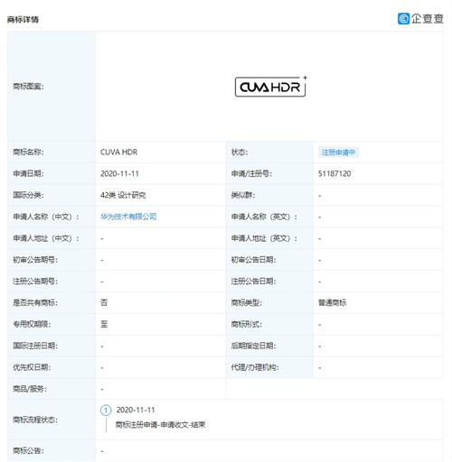Viewport: 452px width, 462px height.
Task: Click the 商标图案 row label
Action: click(28, 87)
